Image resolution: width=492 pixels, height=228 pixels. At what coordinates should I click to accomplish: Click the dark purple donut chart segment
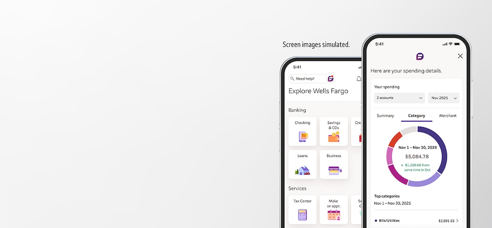440,145
